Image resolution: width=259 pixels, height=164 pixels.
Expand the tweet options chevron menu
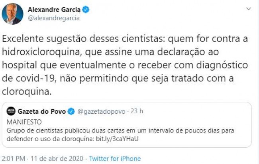(248, 8)
